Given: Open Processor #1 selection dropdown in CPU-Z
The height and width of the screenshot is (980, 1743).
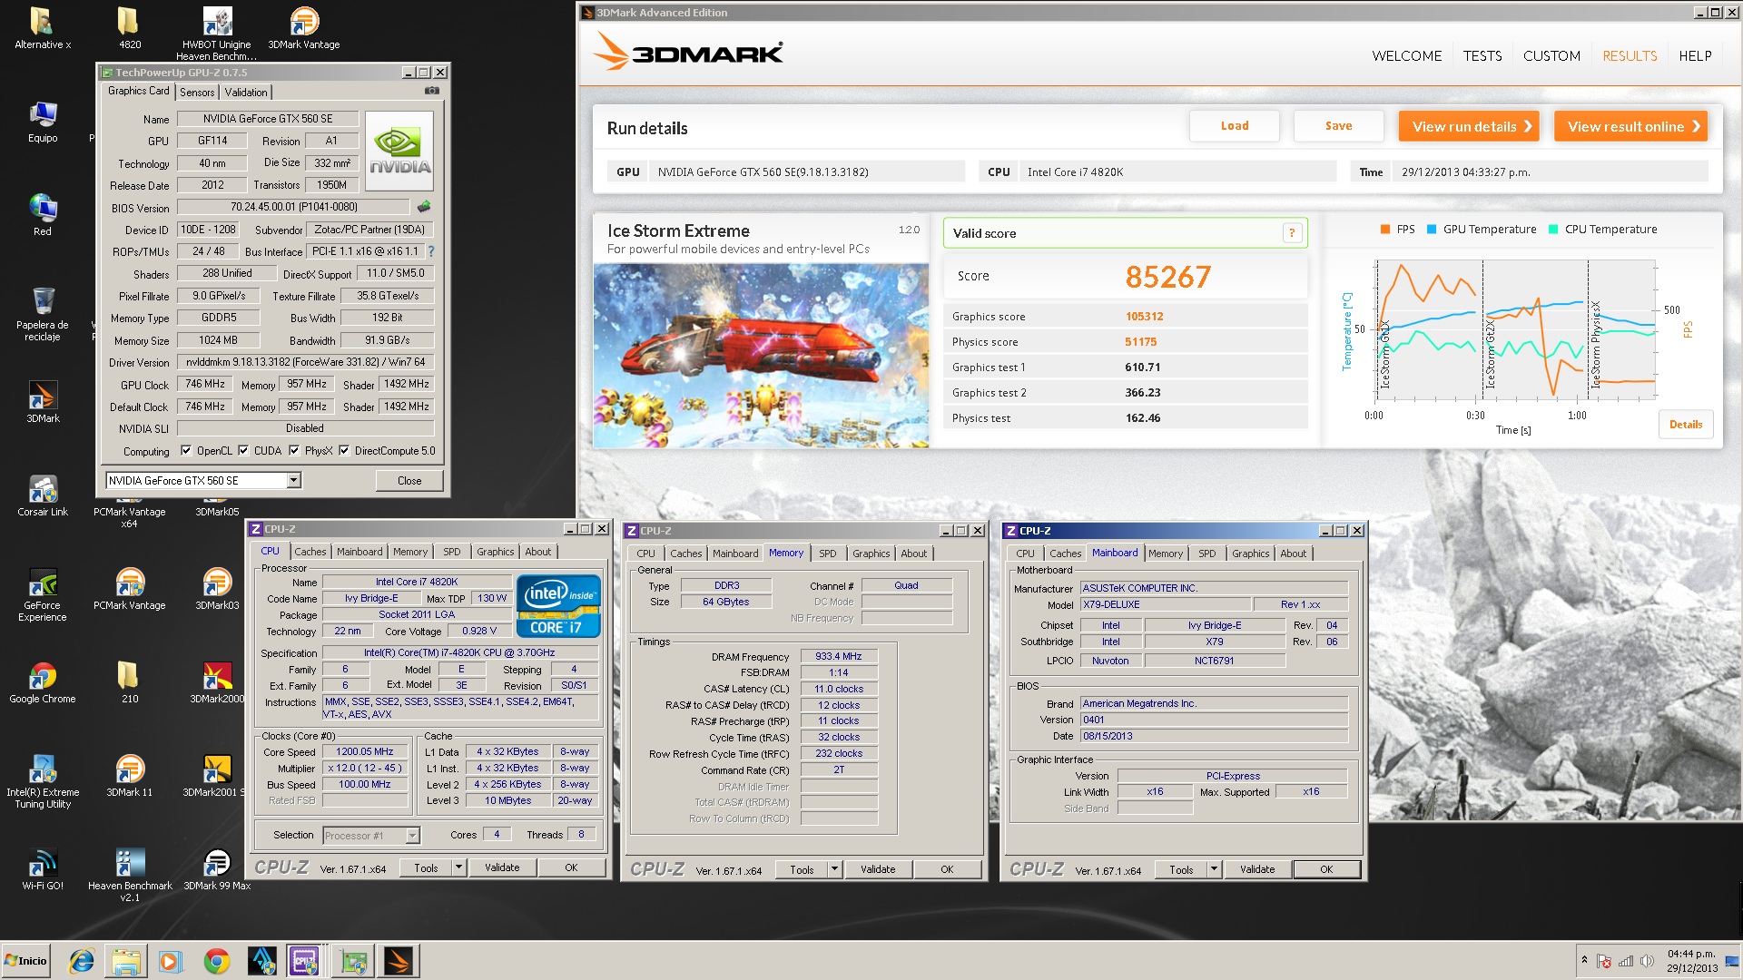Looking at the screenshot, I should [x=413, y=835].
